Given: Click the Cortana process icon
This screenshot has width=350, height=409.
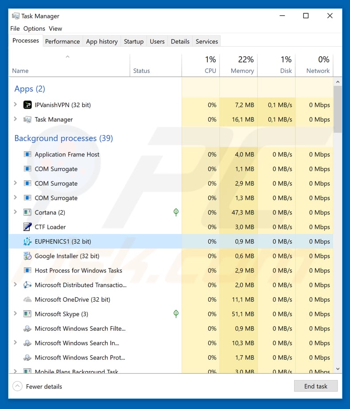Looking at the screenshot, I should [27, 212].
